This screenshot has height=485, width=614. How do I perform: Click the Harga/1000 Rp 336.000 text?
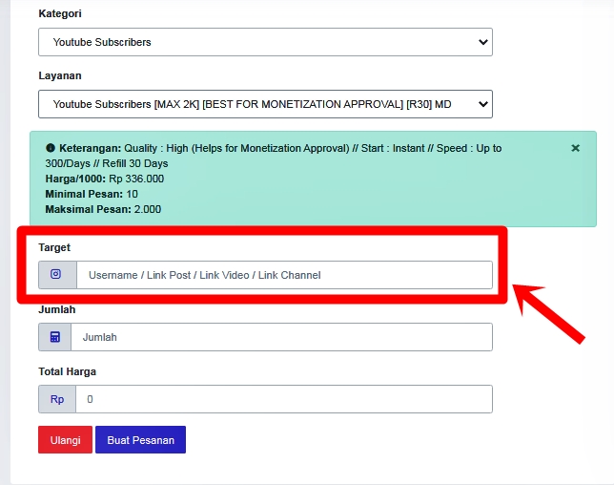click(x=105, y=179)
